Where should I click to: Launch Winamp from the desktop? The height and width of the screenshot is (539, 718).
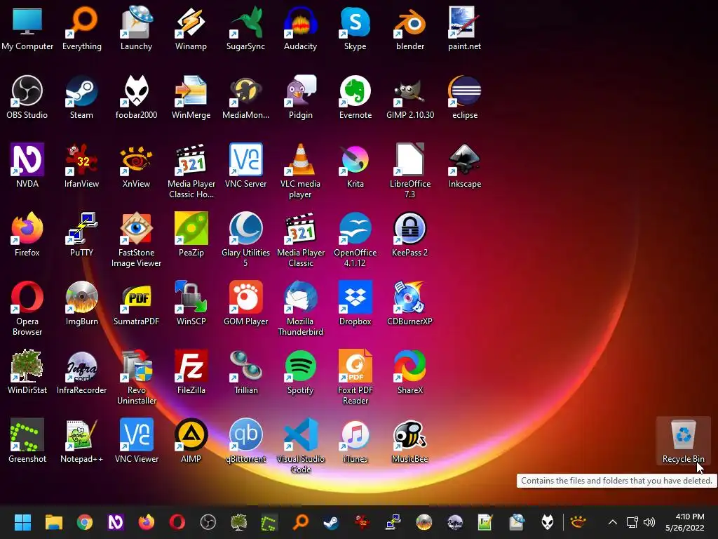(x=191, y=28)
